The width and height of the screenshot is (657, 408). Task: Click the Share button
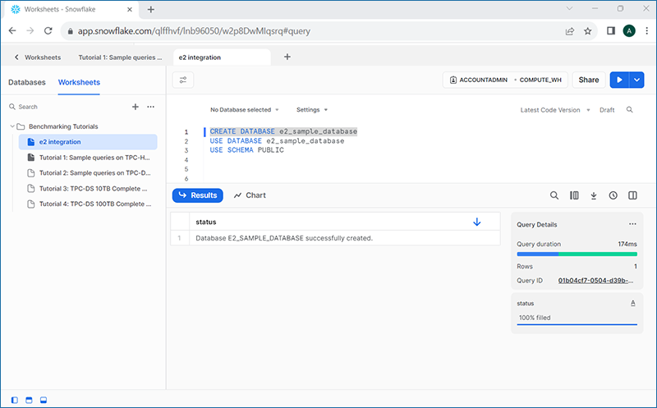(589, 80)
